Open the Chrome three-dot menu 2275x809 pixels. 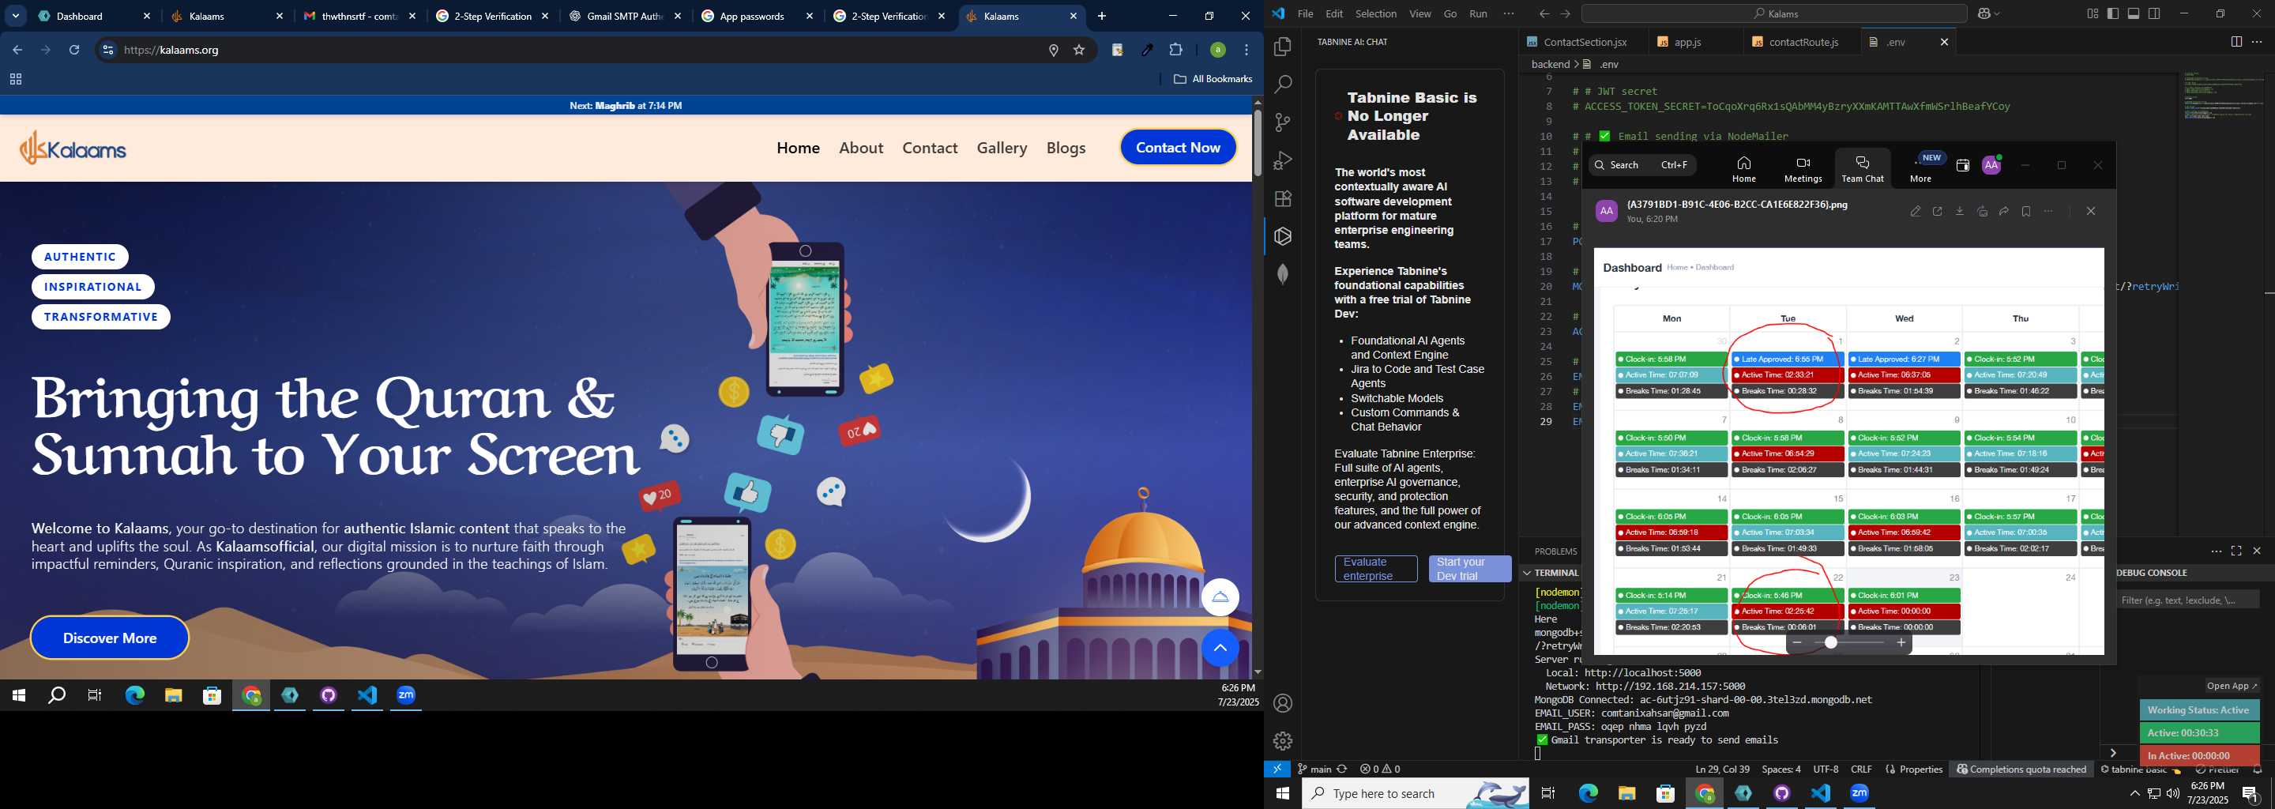(x=1247, y=51)
